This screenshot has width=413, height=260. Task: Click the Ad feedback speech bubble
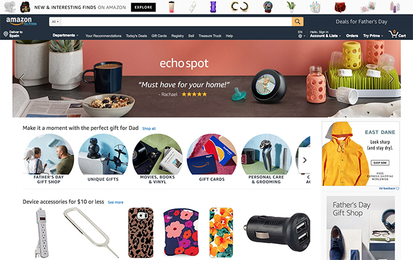coord(397,188)
